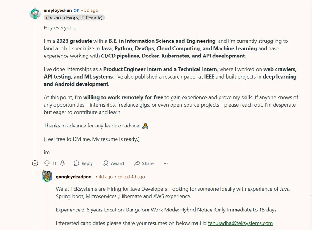Click the Share arrow icon
The image size is (312, 230).
(x=137, y=163)
